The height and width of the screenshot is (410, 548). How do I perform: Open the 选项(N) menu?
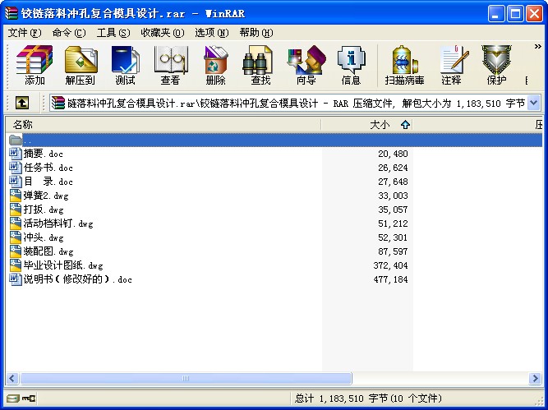click(211, 33)
